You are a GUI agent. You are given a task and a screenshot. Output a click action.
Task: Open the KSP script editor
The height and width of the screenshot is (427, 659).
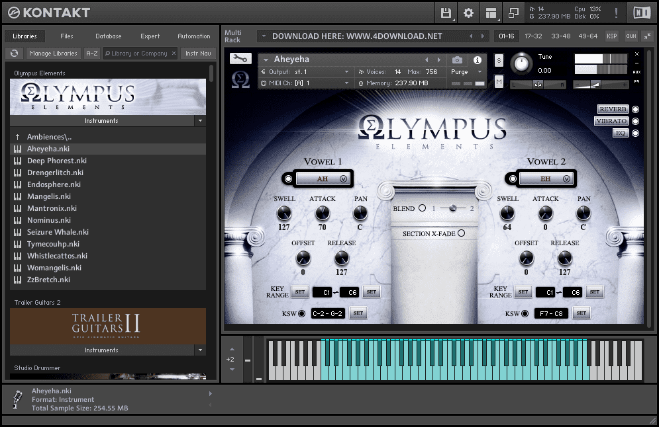[x=611, y=36]
